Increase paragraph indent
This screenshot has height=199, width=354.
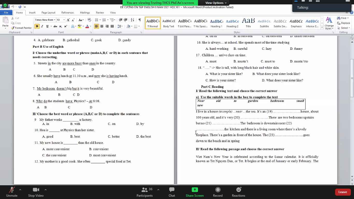coord(126,20)
